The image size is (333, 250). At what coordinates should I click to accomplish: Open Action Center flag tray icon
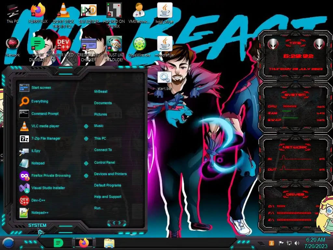coord(281,243)
